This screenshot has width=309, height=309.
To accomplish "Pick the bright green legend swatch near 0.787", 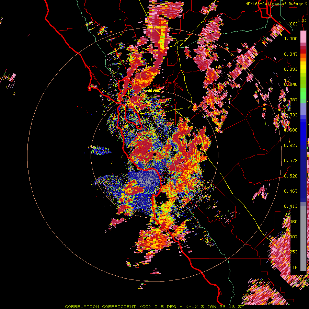I will pyautogui.click(x=303, y=94).
